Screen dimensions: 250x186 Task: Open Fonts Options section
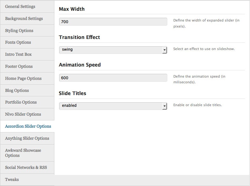pyautogui.click(x=18, y=42)
